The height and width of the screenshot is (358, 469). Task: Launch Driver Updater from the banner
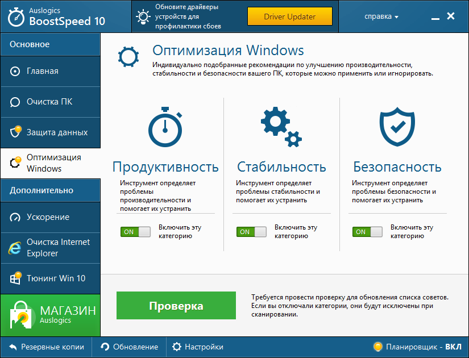pyautogui.click(x=290, y=16)
